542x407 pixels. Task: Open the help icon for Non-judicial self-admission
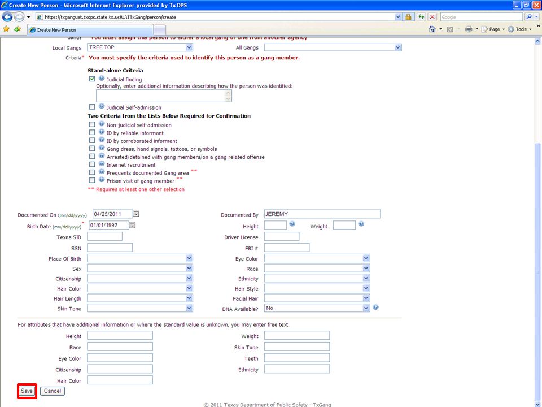pyautogui.click(x=102, y=124)
